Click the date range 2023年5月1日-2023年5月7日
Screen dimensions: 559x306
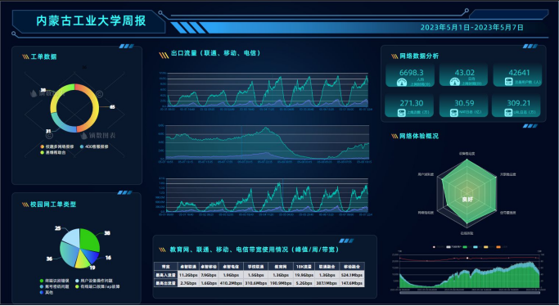tap(471, 28)
